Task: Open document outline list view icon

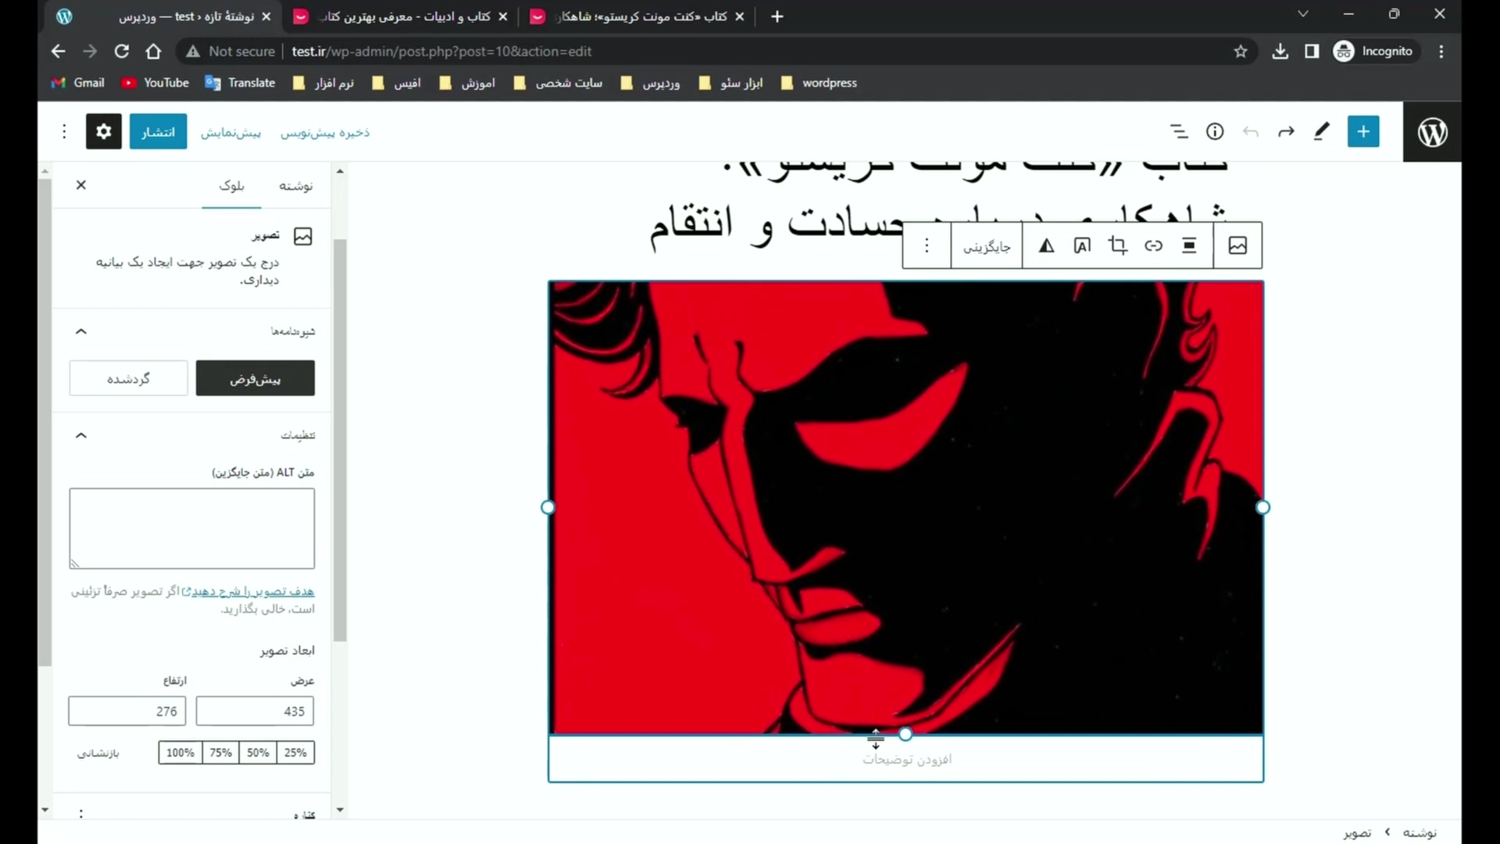Action: pyautogui.click(x=1179, y=131)
